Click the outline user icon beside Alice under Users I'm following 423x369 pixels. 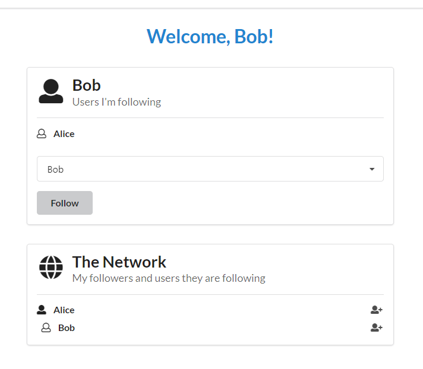click(42, 134)
